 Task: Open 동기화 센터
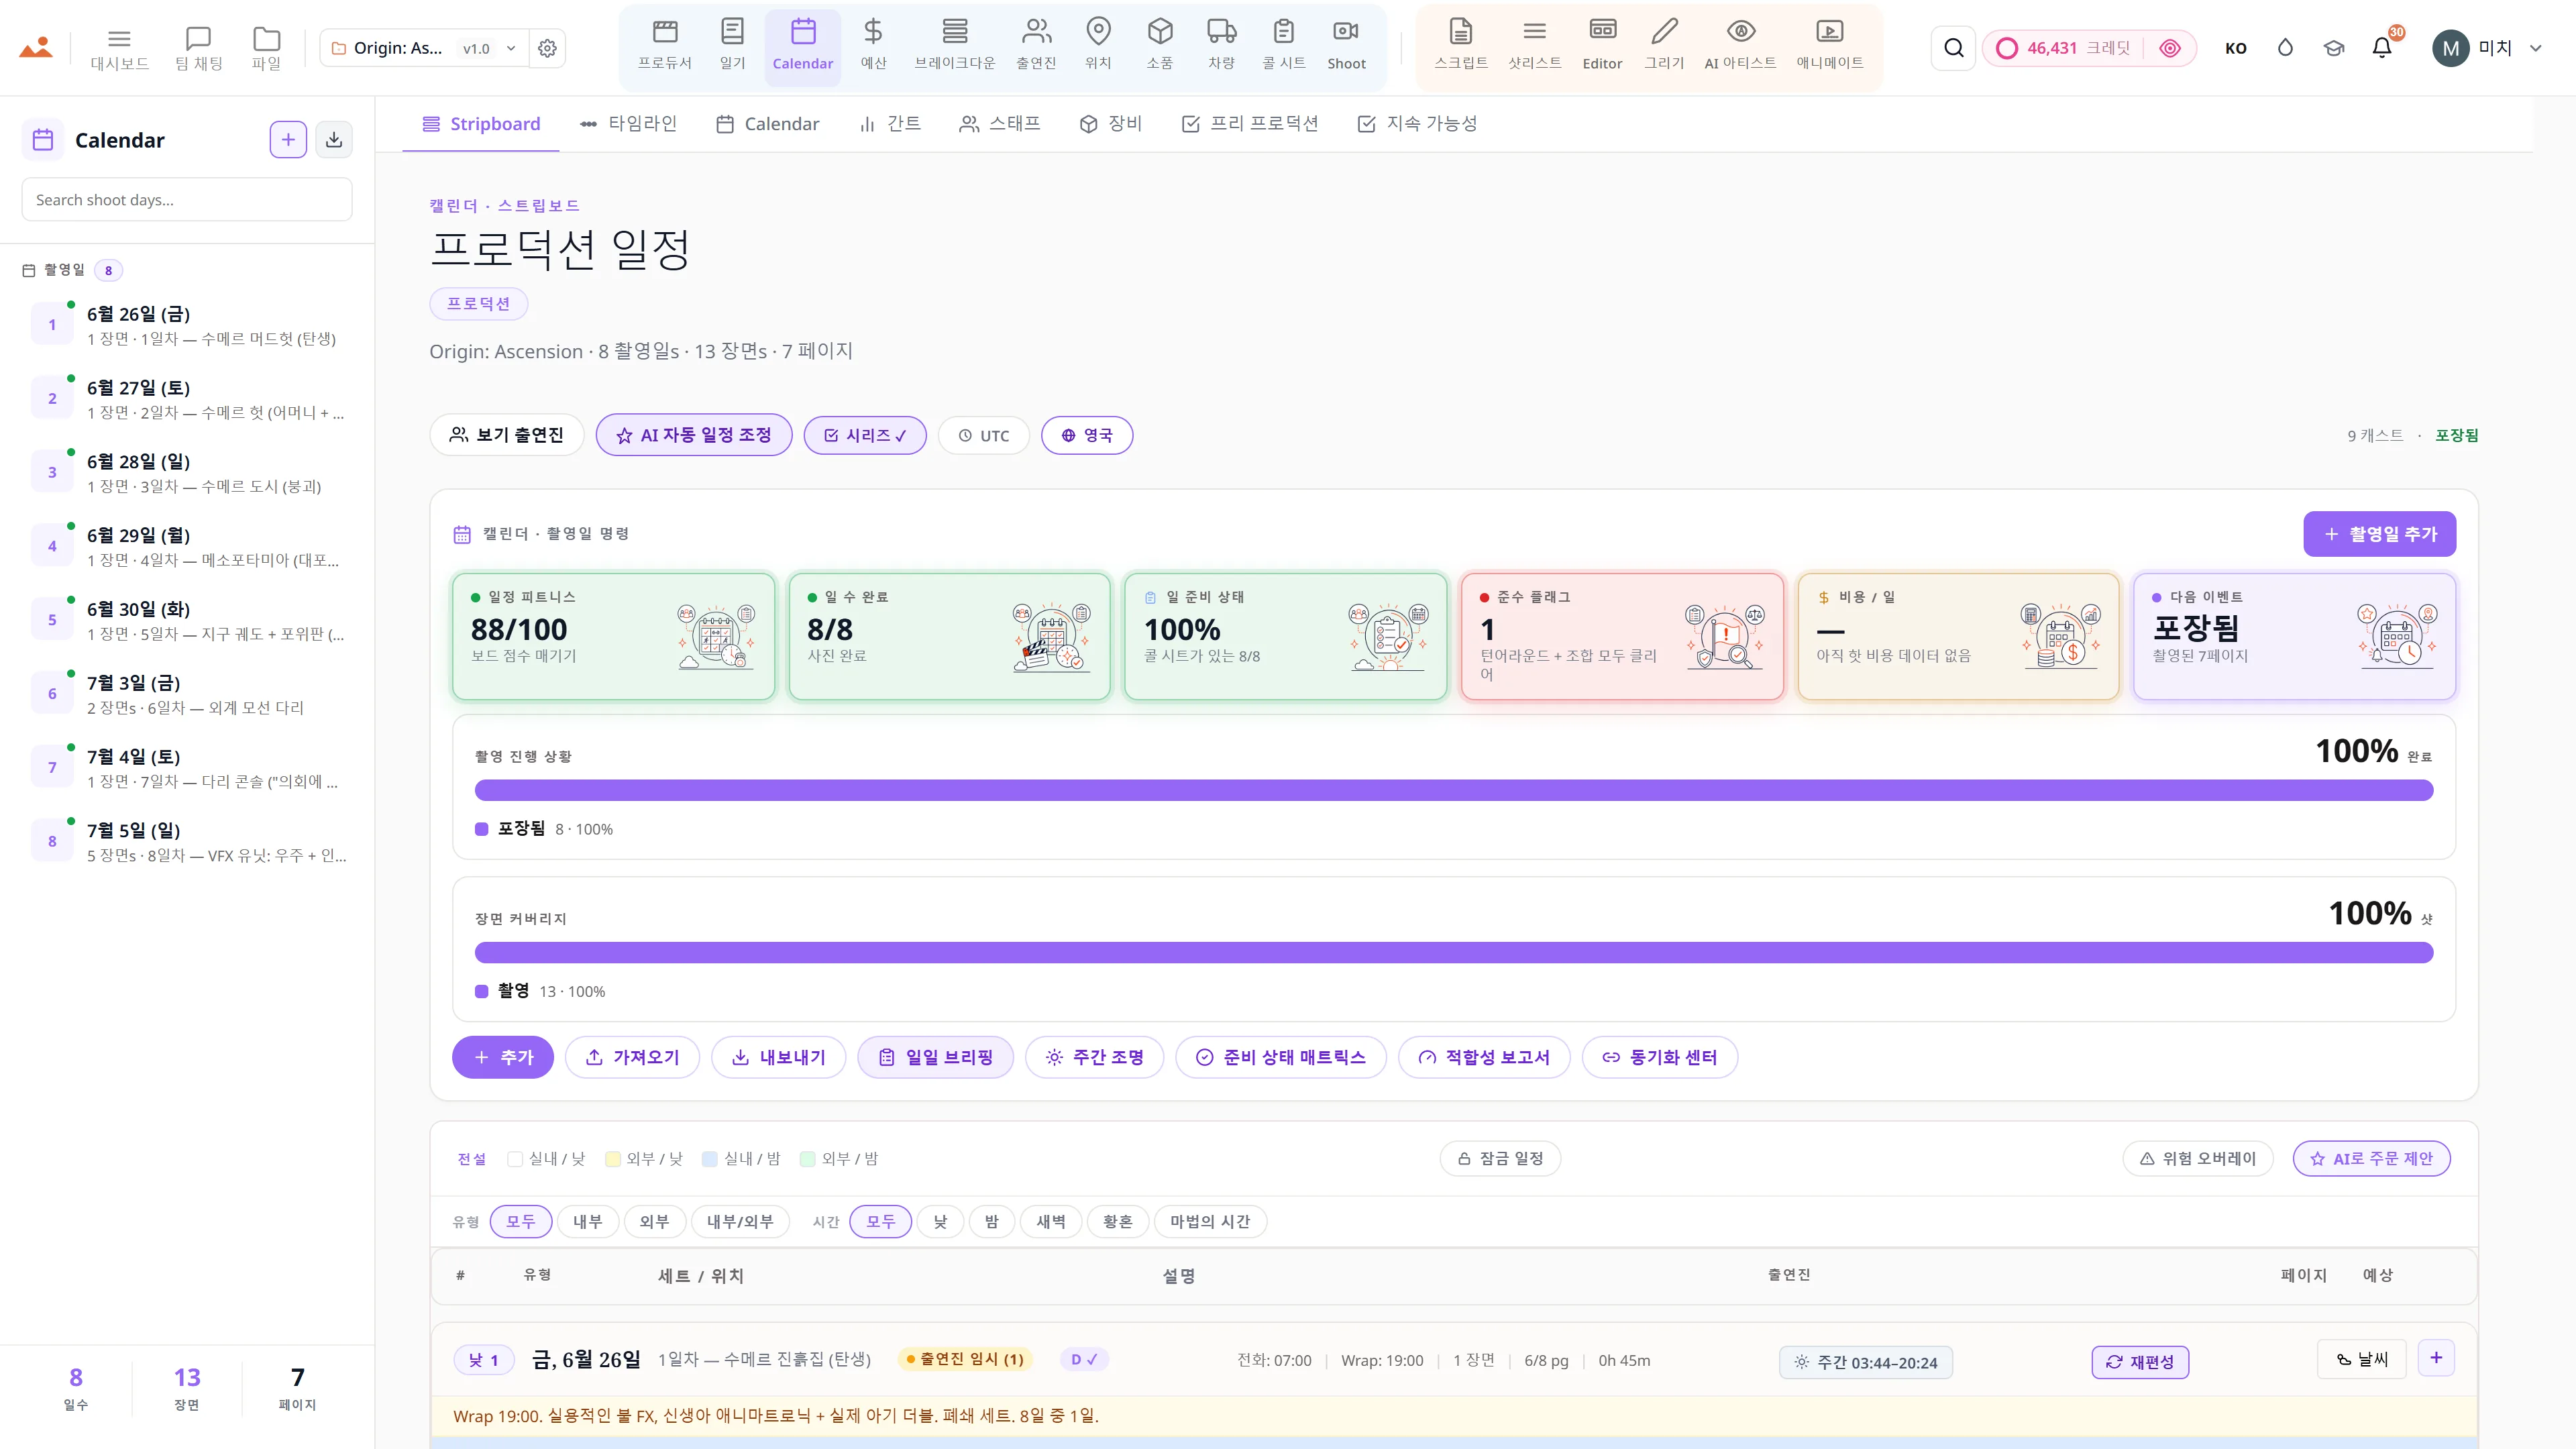(1659, 1057)
